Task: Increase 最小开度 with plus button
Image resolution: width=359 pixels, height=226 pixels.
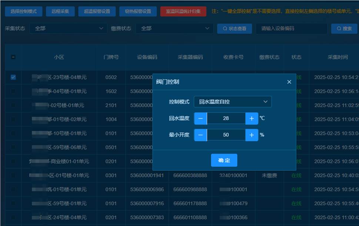Action: (252, 135)
